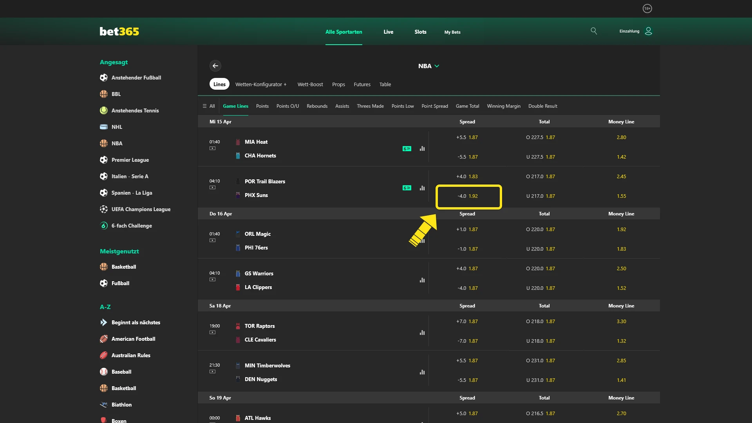Open the Futures tab
Viewport: 752px width, 423px height.
[362, 84]
